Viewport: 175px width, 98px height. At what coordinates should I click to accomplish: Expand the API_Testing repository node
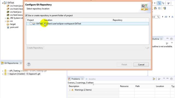click(3, 71)
